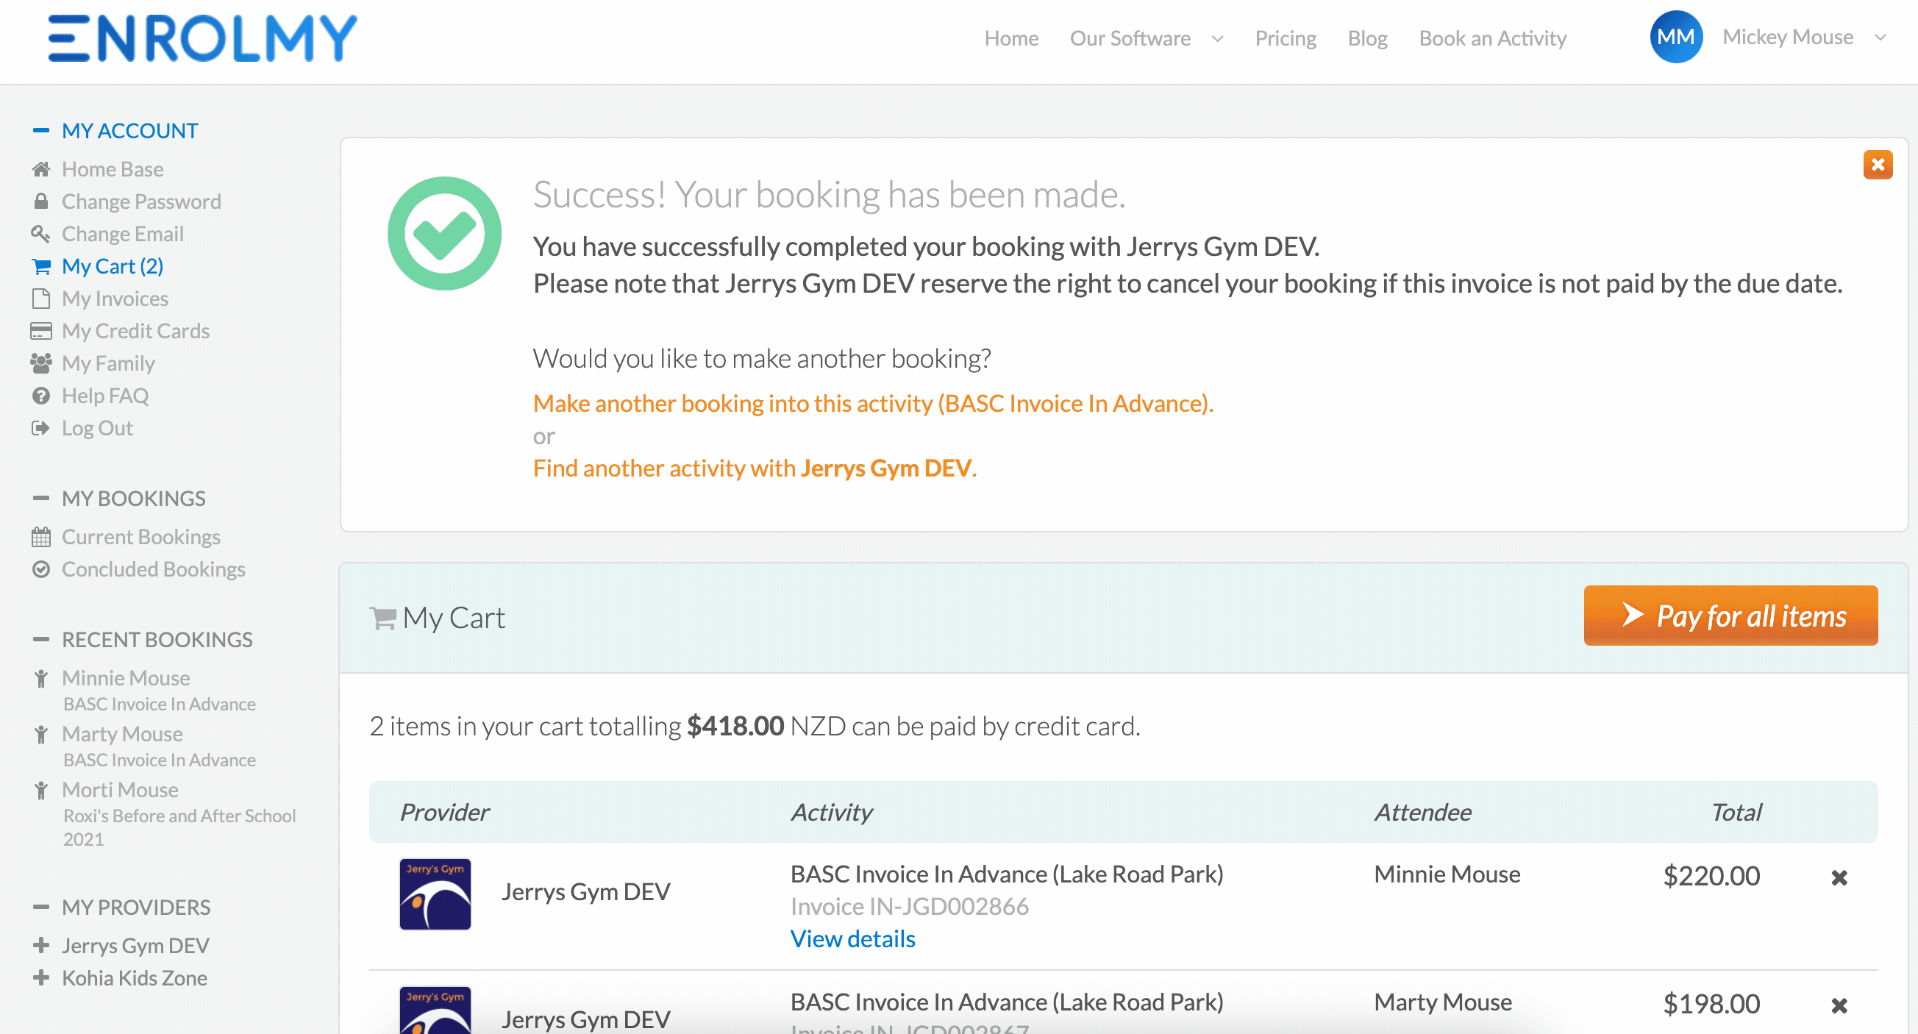Open Book an Activity page
This screenshot has width=1918, height=1034.
(x=1492, y=38)
